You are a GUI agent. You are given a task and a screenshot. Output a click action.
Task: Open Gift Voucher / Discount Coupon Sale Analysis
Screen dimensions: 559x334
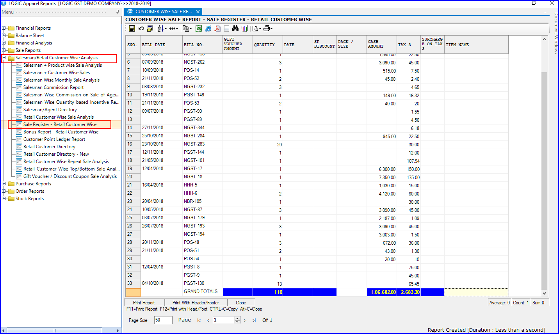point(70,176)
